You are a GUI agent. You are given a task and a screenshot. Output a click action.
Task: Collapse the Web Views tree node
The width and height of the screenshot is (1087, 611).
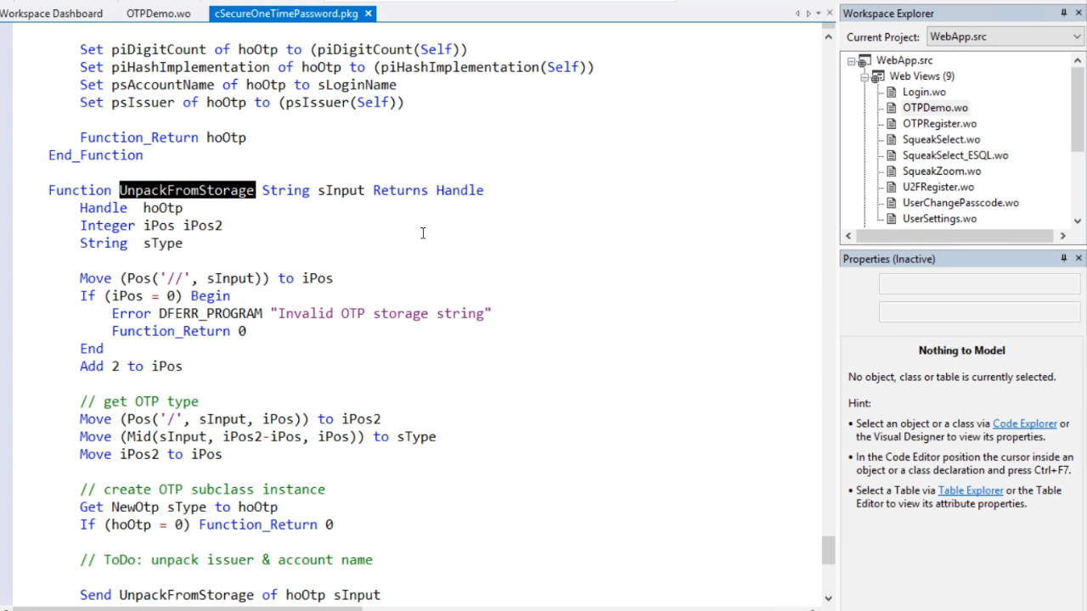865,76
